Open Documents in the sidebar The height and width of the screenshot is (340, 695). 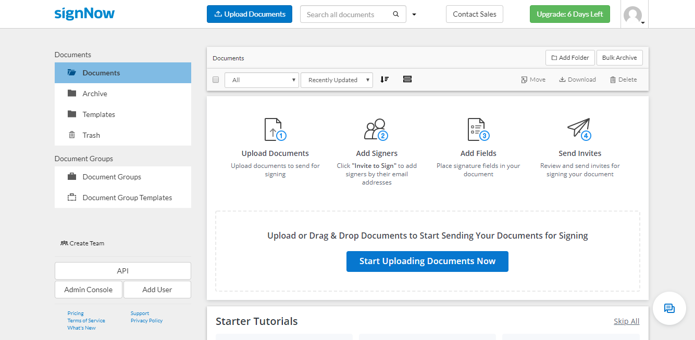point(123,73)
